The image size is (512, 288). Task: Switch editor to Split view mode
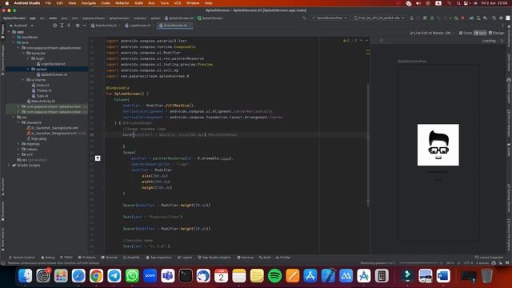480,33
